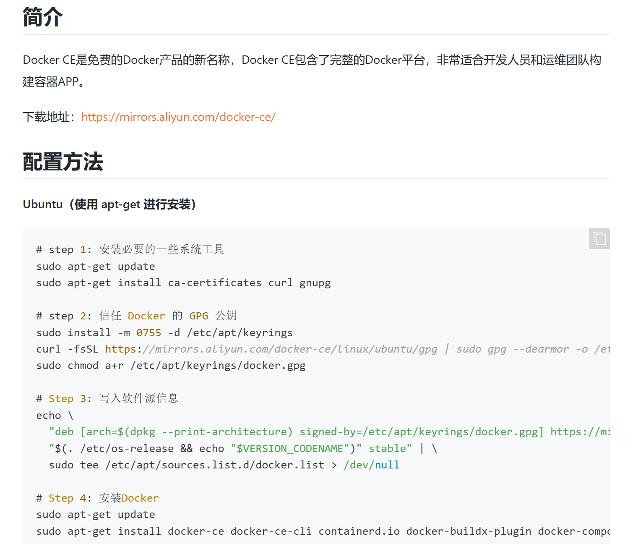Click the 'echo \' line
The height and width of the screenshot is (544, 638).
[55, 416]
